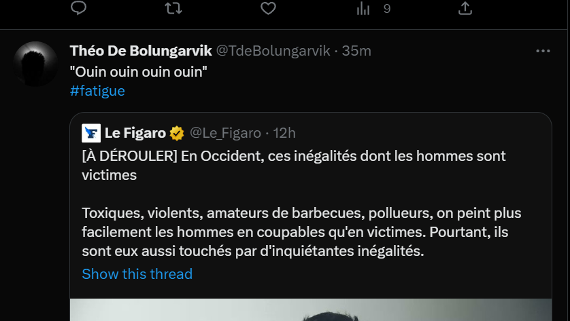Image resolution: width=570 pixels, height=321 pixels.
Task: Open the 35m tweet timestamp
Action: (x=356, y=51)
